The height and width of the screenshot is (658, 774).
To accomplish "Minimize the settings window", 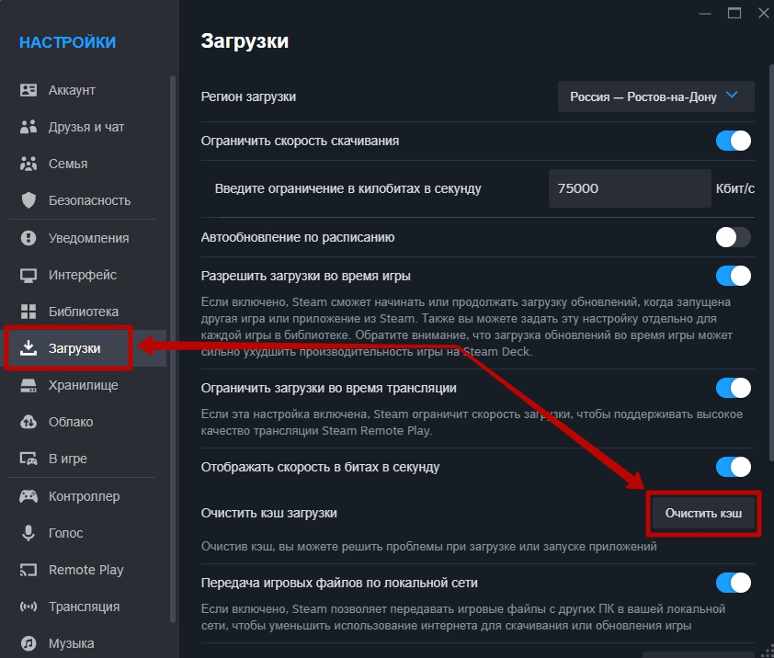I will coord(705,14).
